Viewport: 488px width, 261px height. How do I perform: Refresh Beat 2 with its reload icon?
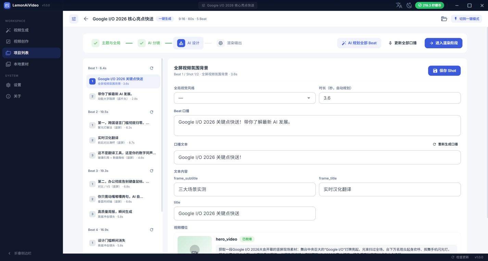coord(152,112)
